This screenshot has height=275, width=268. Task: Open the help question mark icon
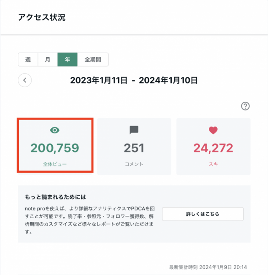pyautogui.click(x=245, y=106)
